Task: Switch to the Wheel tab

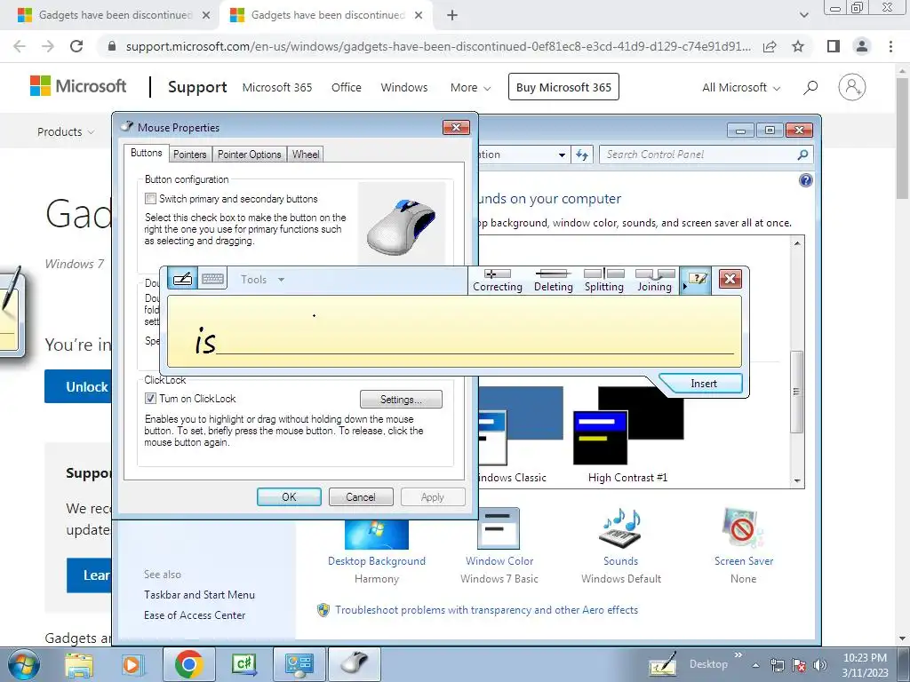Action: point(306,155)
